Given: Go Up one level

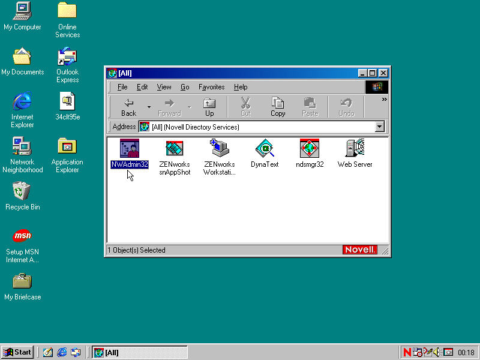Looking at the screenshot, I should (209, 107).
